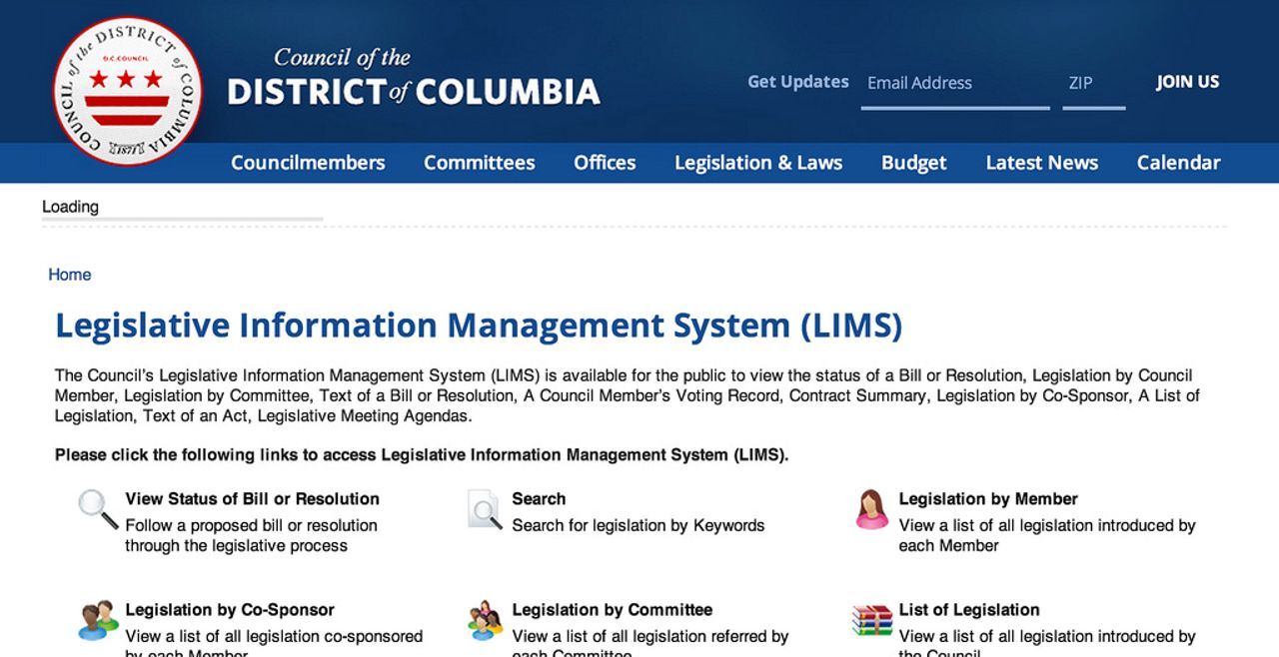Click the magnifying glass View Status icon
Viewport: 1279px width, 657px height.
click(x=98, y=509)
